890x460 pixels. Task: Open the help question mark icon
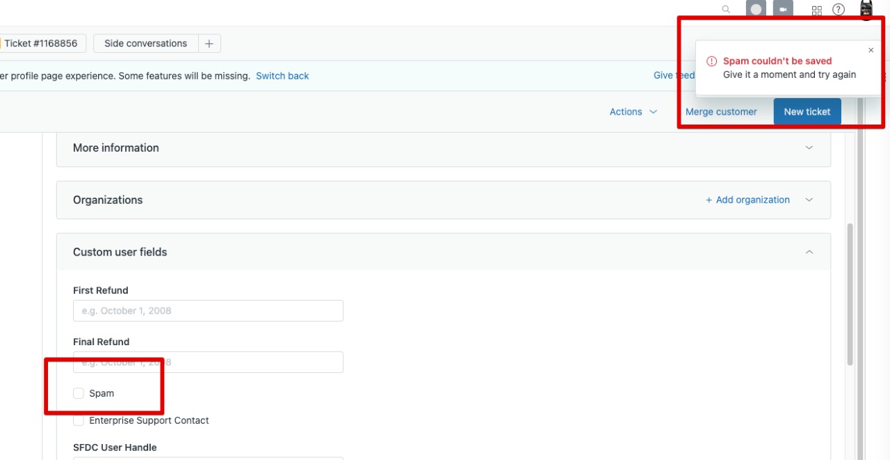[x=839, y=10]
